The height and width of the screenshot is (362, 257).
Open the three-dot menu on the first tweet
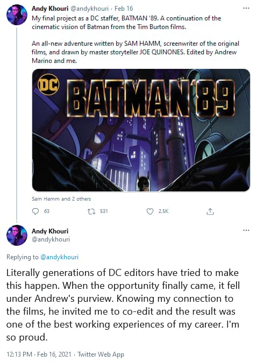click(x=246, y=8)
